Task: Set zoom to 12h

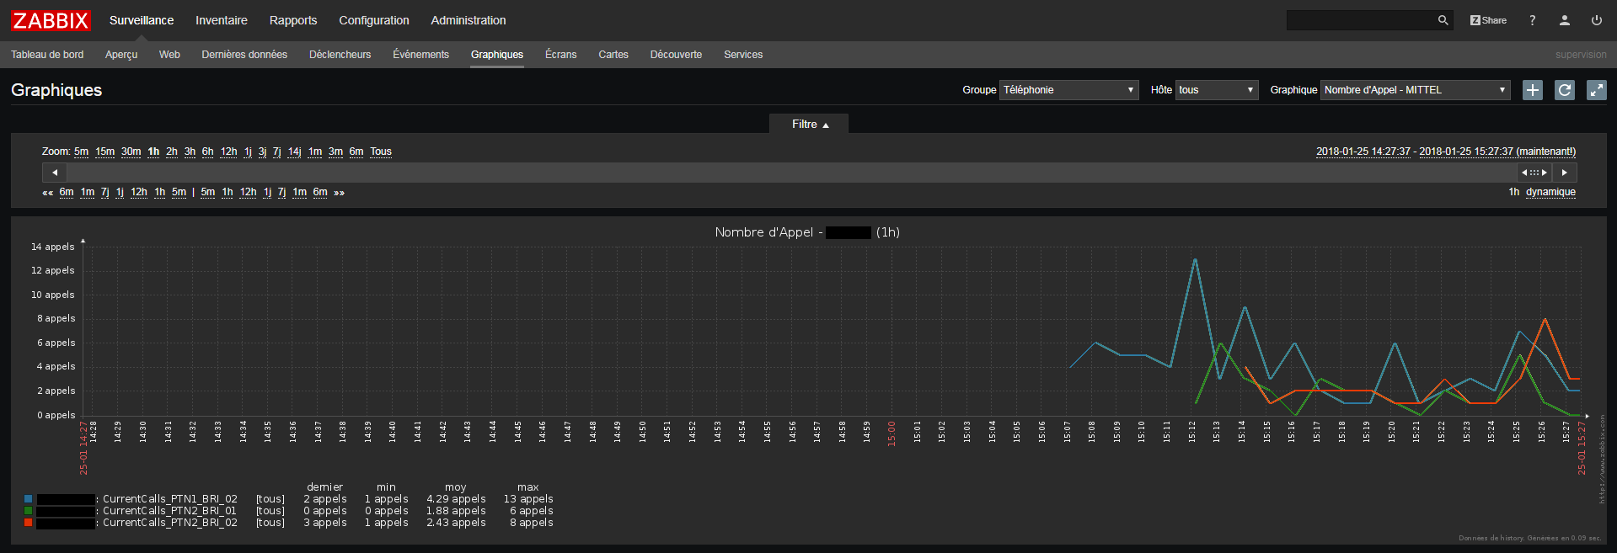Action: point(228,152)
